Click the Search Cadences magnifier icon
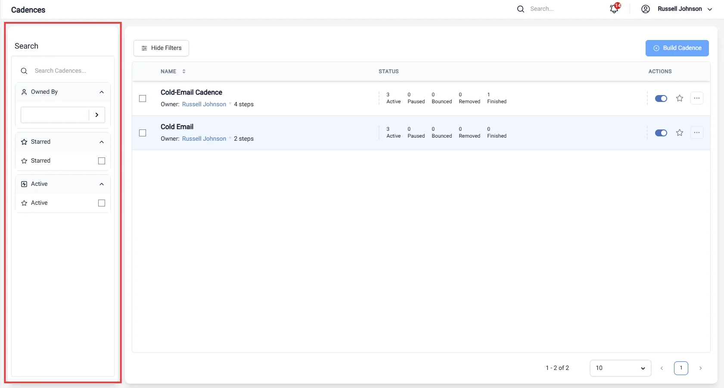 pyautogui.click(x=24, y=71)
